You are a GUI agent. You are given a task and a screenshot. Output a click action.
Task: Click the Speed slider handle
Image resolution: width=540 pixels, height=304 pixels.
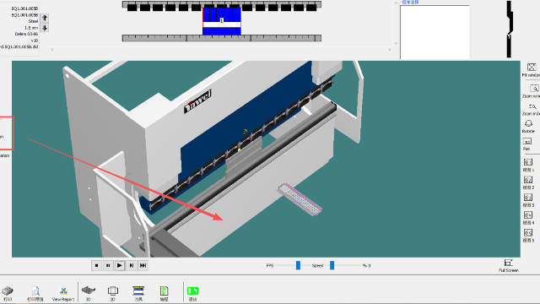332,265
